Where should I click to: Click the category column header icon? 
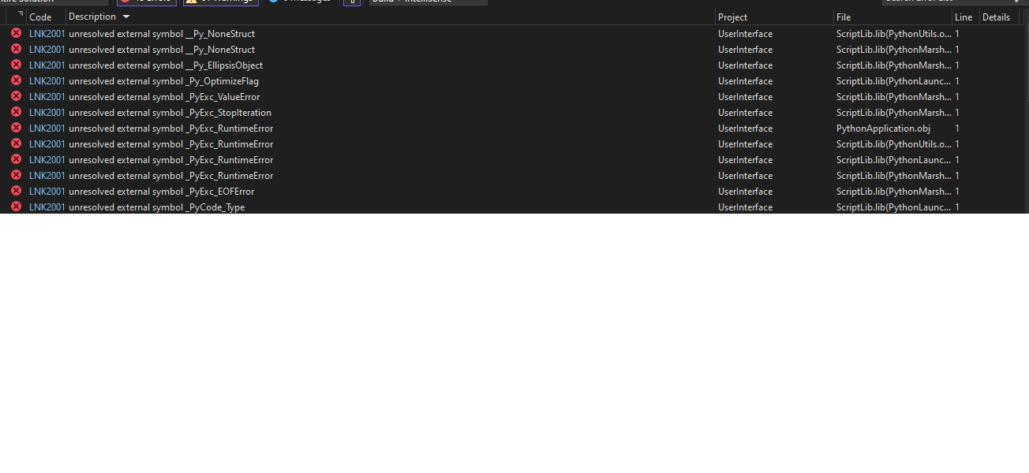tap(20, 16)
